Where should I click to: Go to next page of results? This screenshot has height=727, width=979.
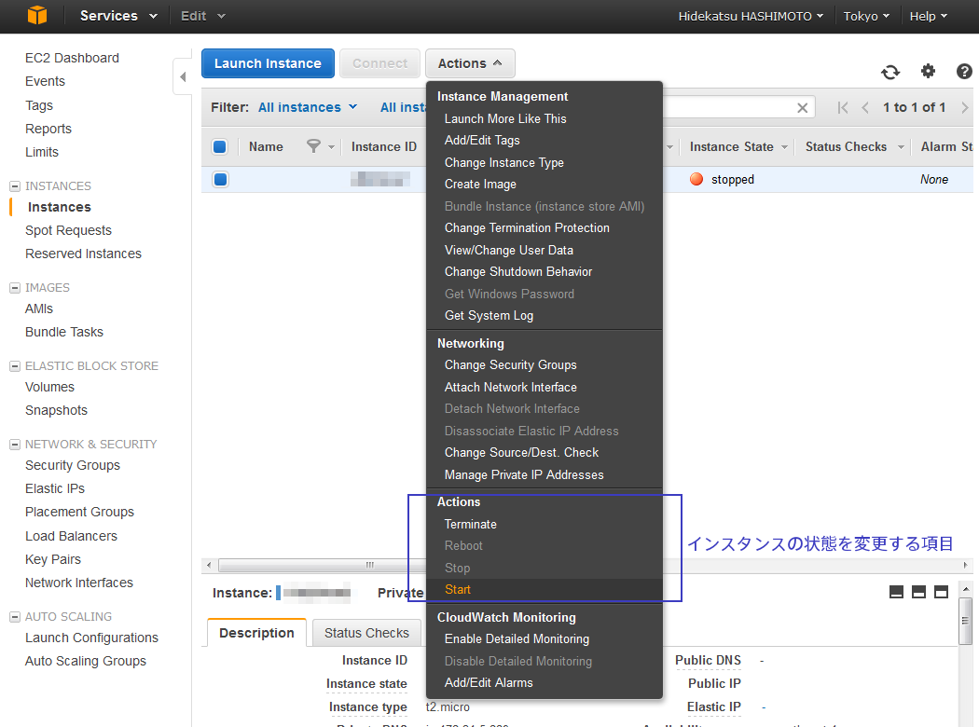tap(965, 107)
